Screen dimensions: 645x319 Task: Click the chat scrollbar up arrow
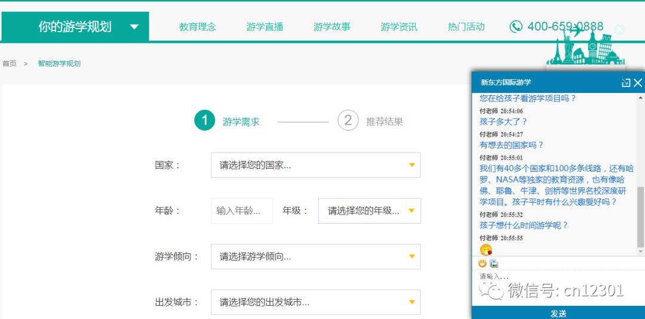pyautogui.click(x=640, y=98)
